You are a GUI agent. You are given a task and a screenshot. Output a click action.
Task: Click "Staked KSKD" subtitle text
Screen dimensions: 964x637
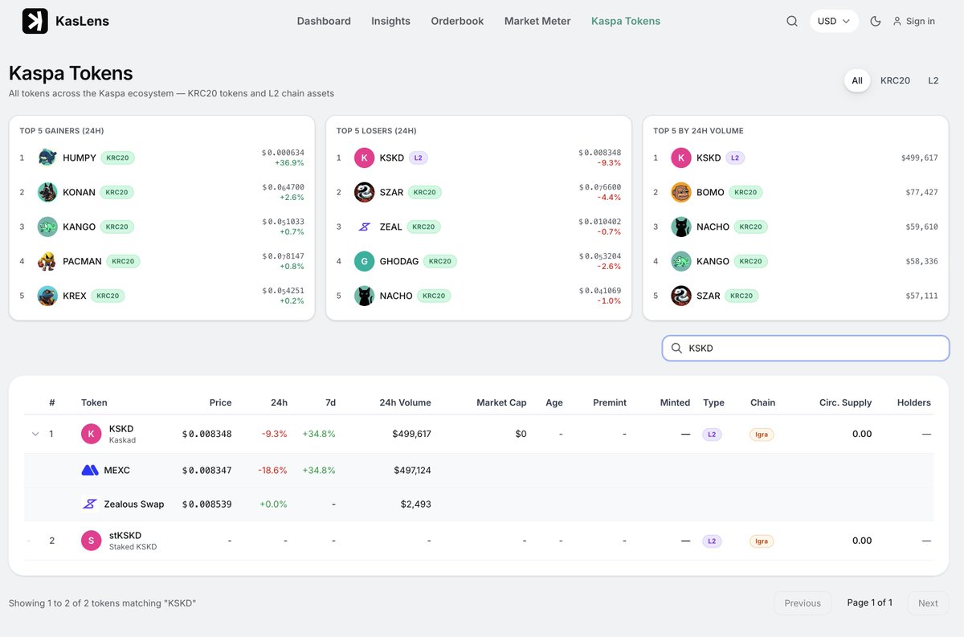[133, 547]
